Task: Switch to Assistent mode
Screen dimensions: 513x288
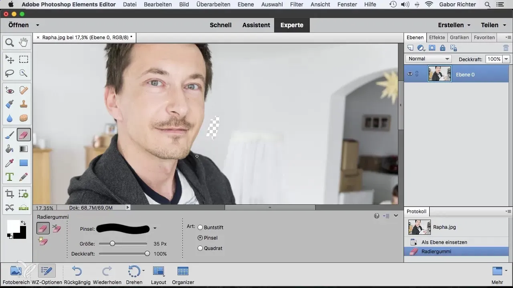Action: [256, 25]
